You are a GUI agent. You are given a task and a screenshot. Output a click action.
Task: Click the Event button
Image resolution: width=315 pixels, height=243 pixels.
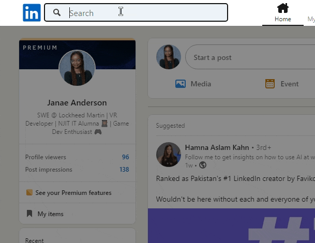(x=282, y=84)
